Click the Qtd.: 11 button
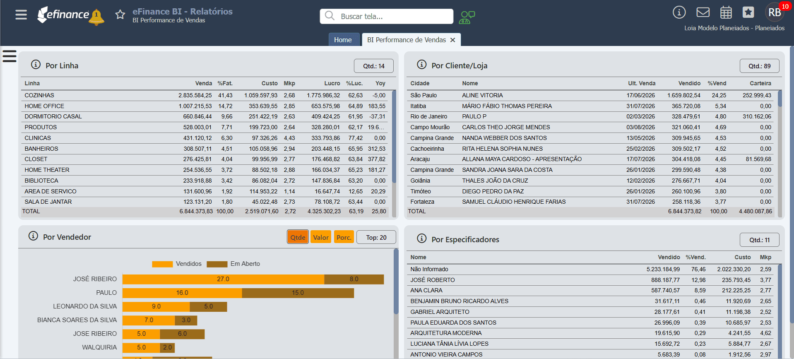This screenshot has height=359, width=794. tap(760, 240)
